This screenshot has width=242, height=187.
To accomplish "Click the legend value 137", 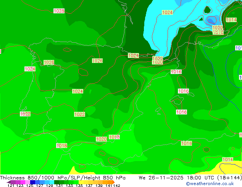I will [89, 185].
